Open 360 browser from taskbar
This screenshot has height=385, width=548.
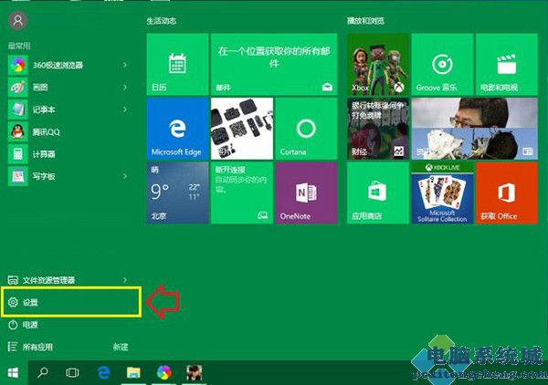tap(163, 373)
